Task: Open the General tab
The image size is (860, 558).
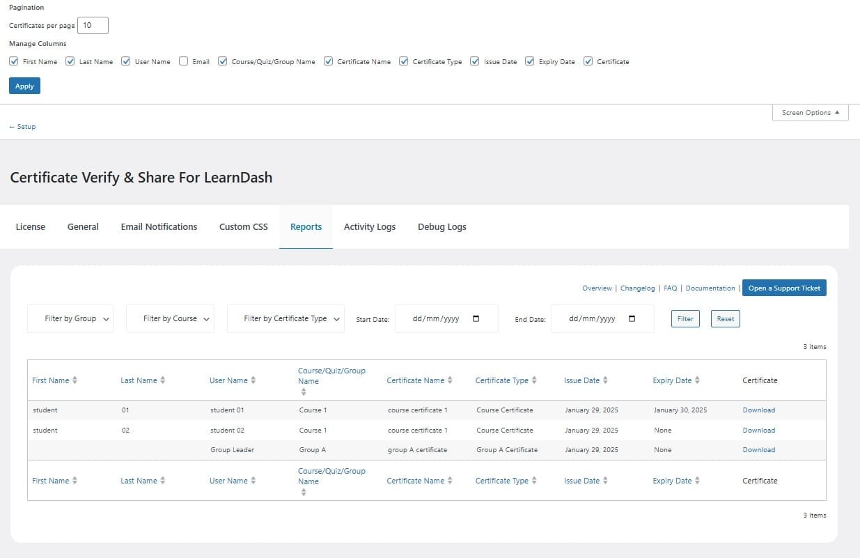Action: (83, 226)
